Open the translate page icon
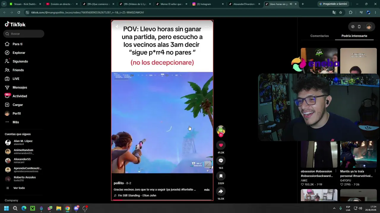The image size is (380, 213). [x=334, y=12]
